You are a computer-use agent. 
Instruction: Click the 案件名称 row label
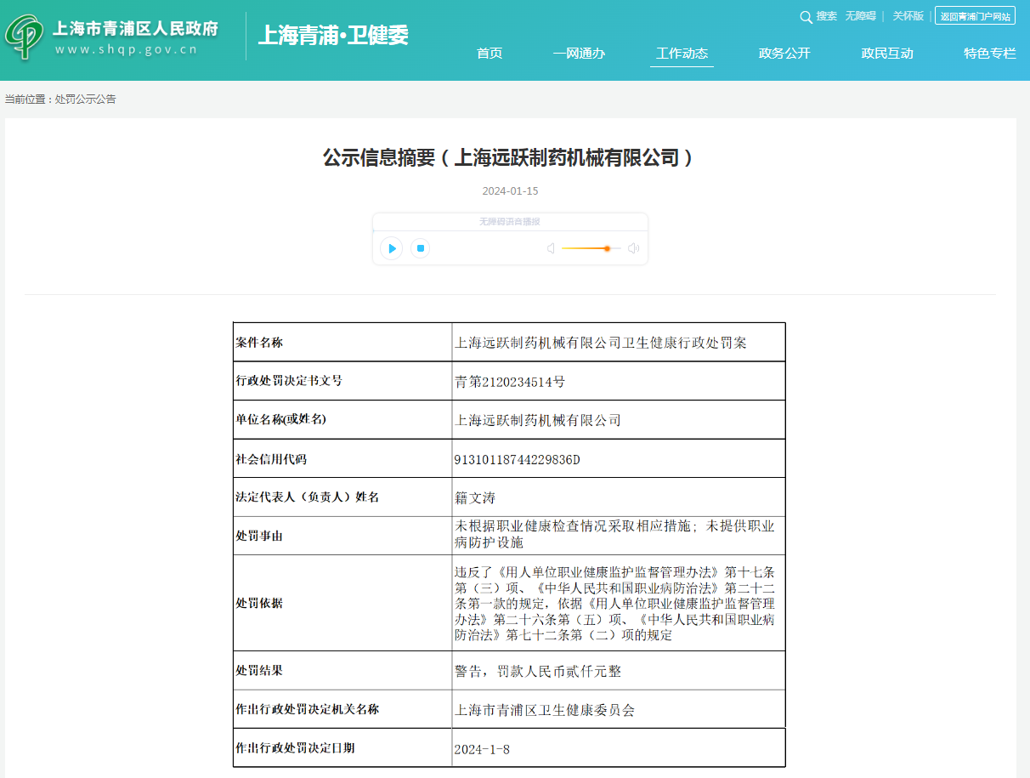[259, 343]
